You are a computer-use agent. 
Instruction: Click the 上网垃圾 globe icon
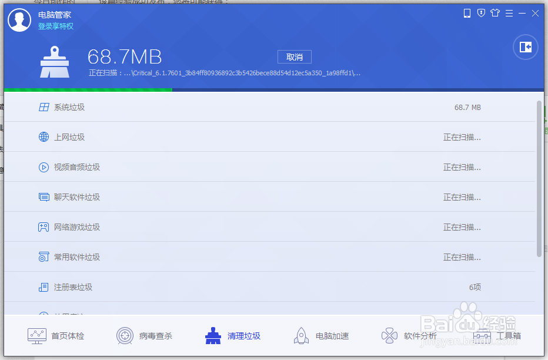pyautogui.click(x=44, y=137)
